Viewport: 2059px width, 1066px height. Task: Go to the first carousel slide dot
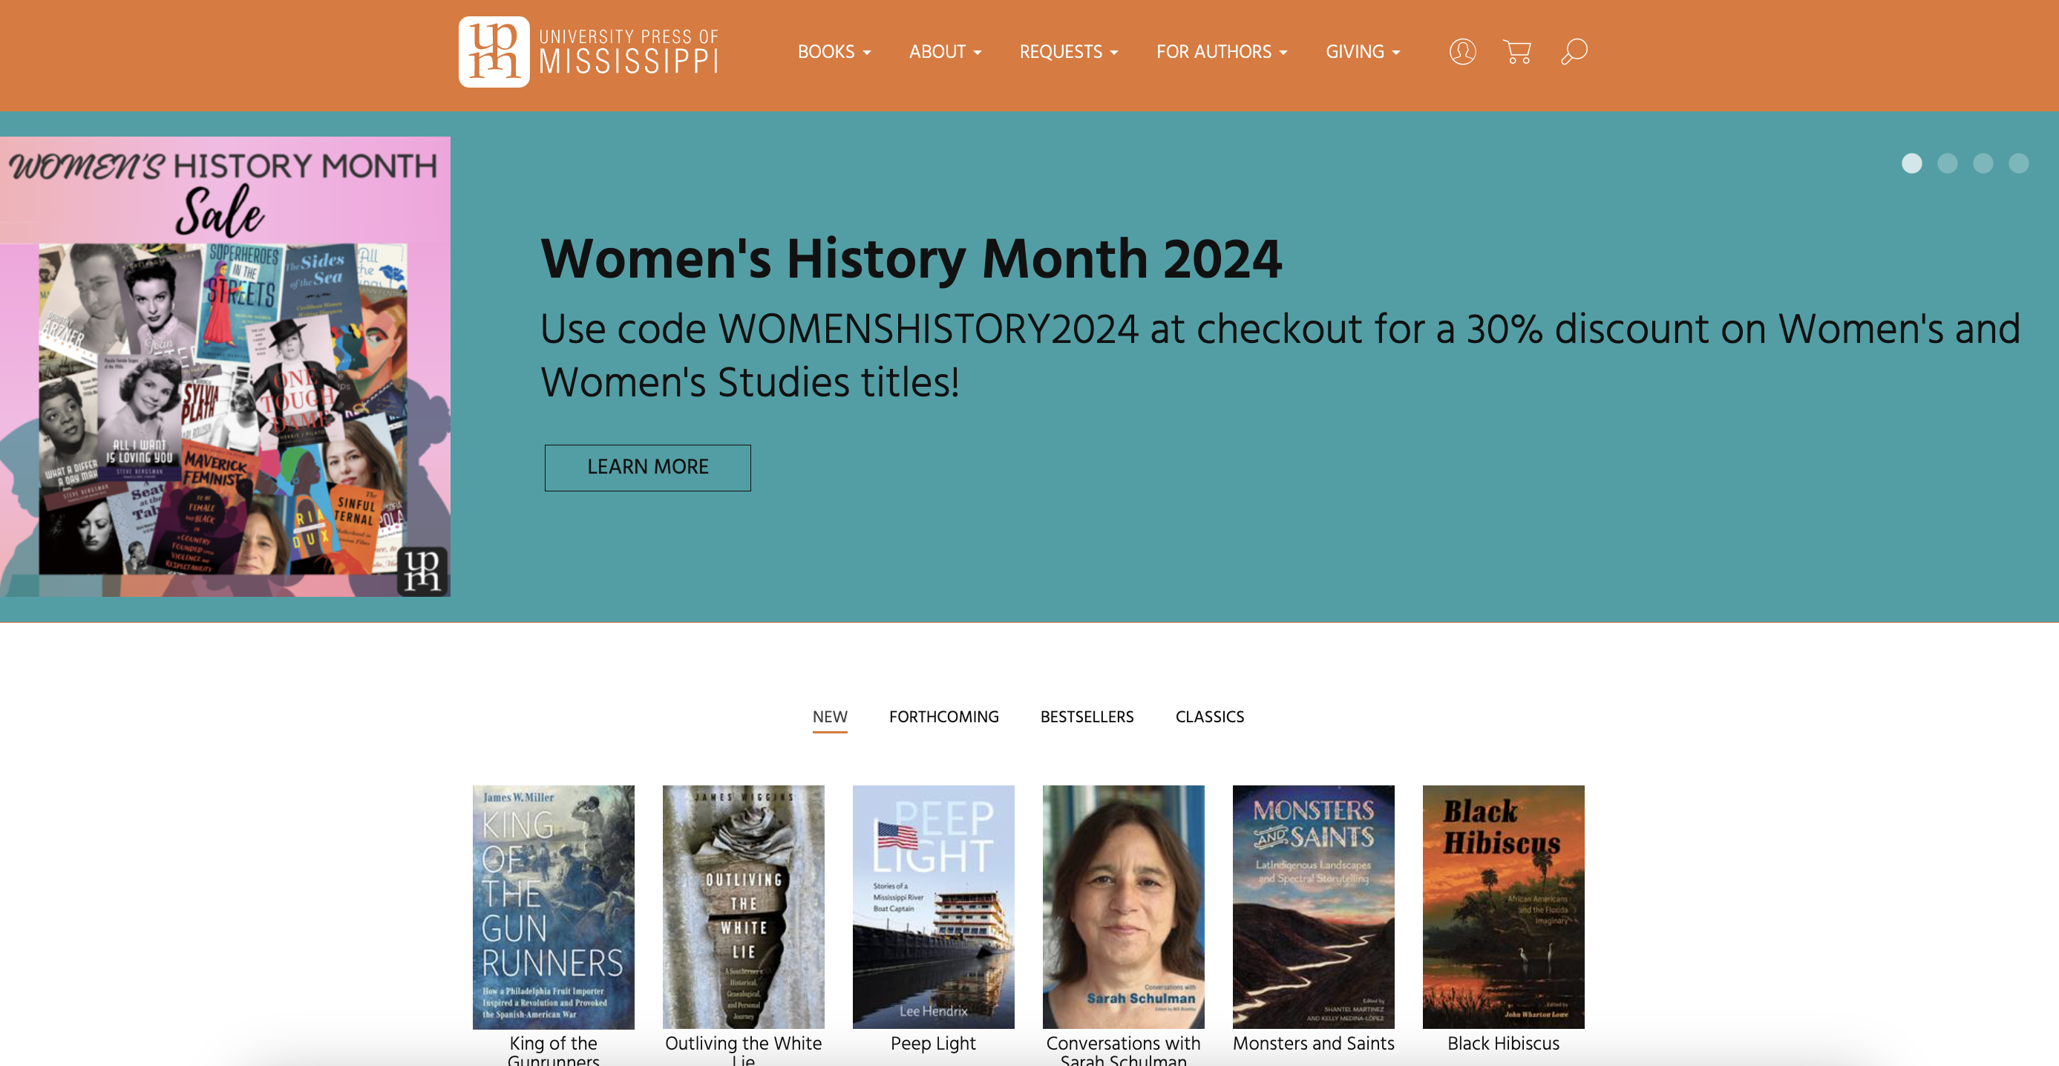(1911, 163)
